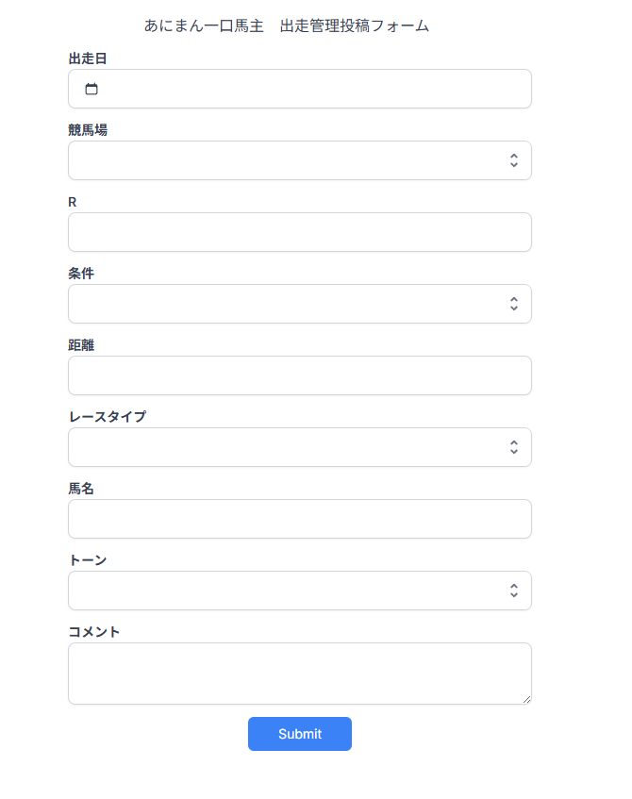The height and width of the screenshot is (799, 632).
Task: Open the 競馬場 select box
Action: 283,160
